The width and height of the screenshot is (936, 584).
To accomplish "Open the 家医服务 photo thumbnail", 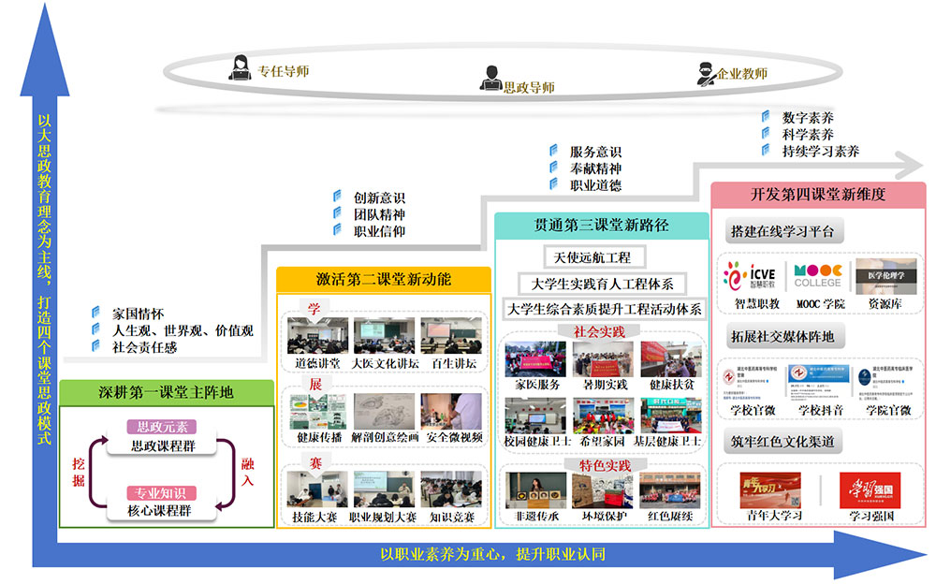I will tap(536, 358).
